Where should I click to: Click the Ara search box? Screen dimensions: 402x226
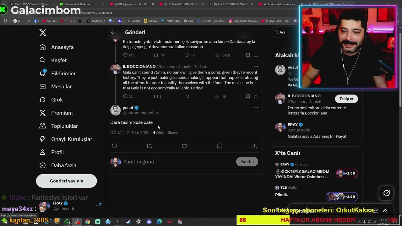(x=284, y=32)
